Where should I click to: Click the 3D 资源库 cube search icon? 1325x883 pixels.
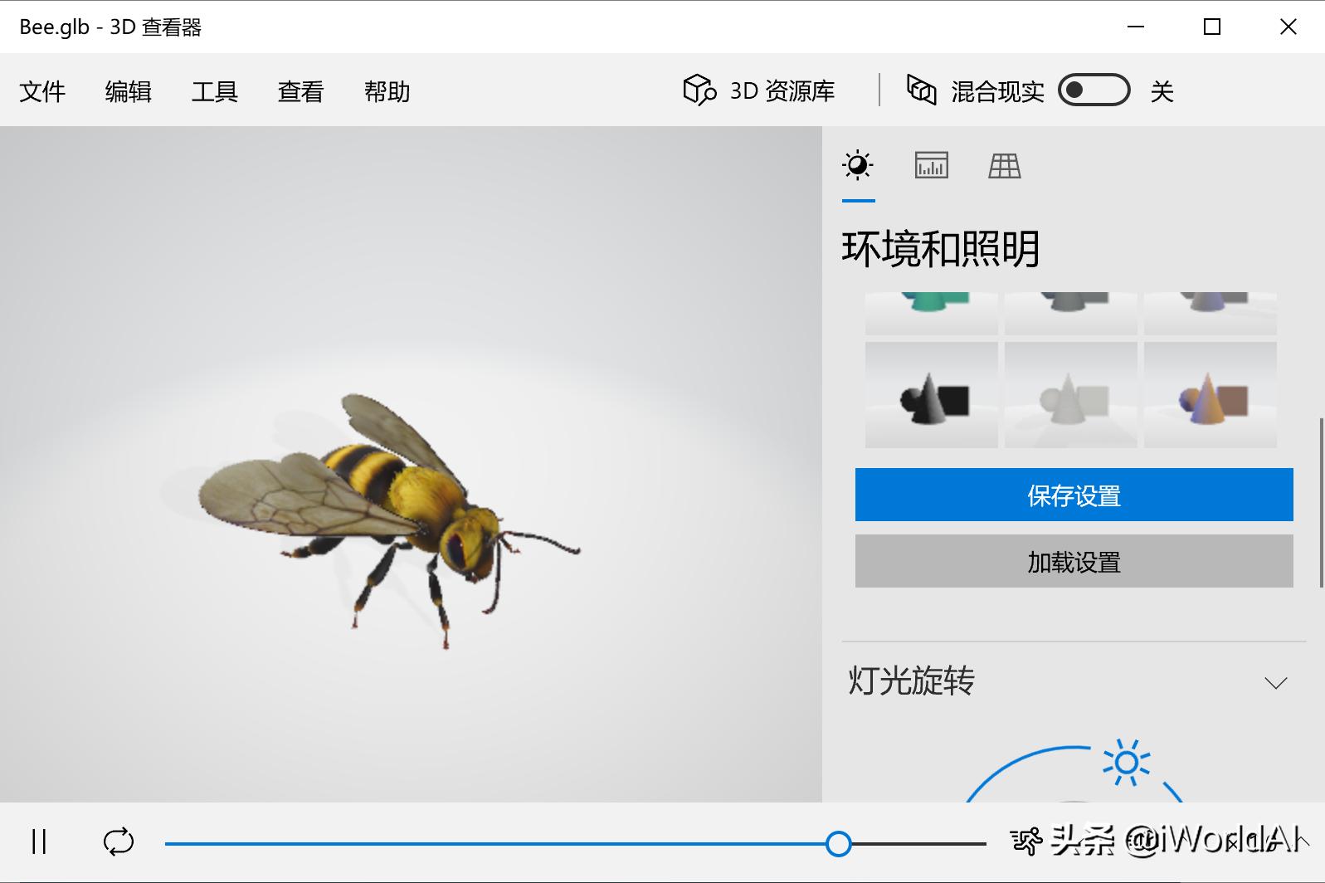tap(699, 90)
